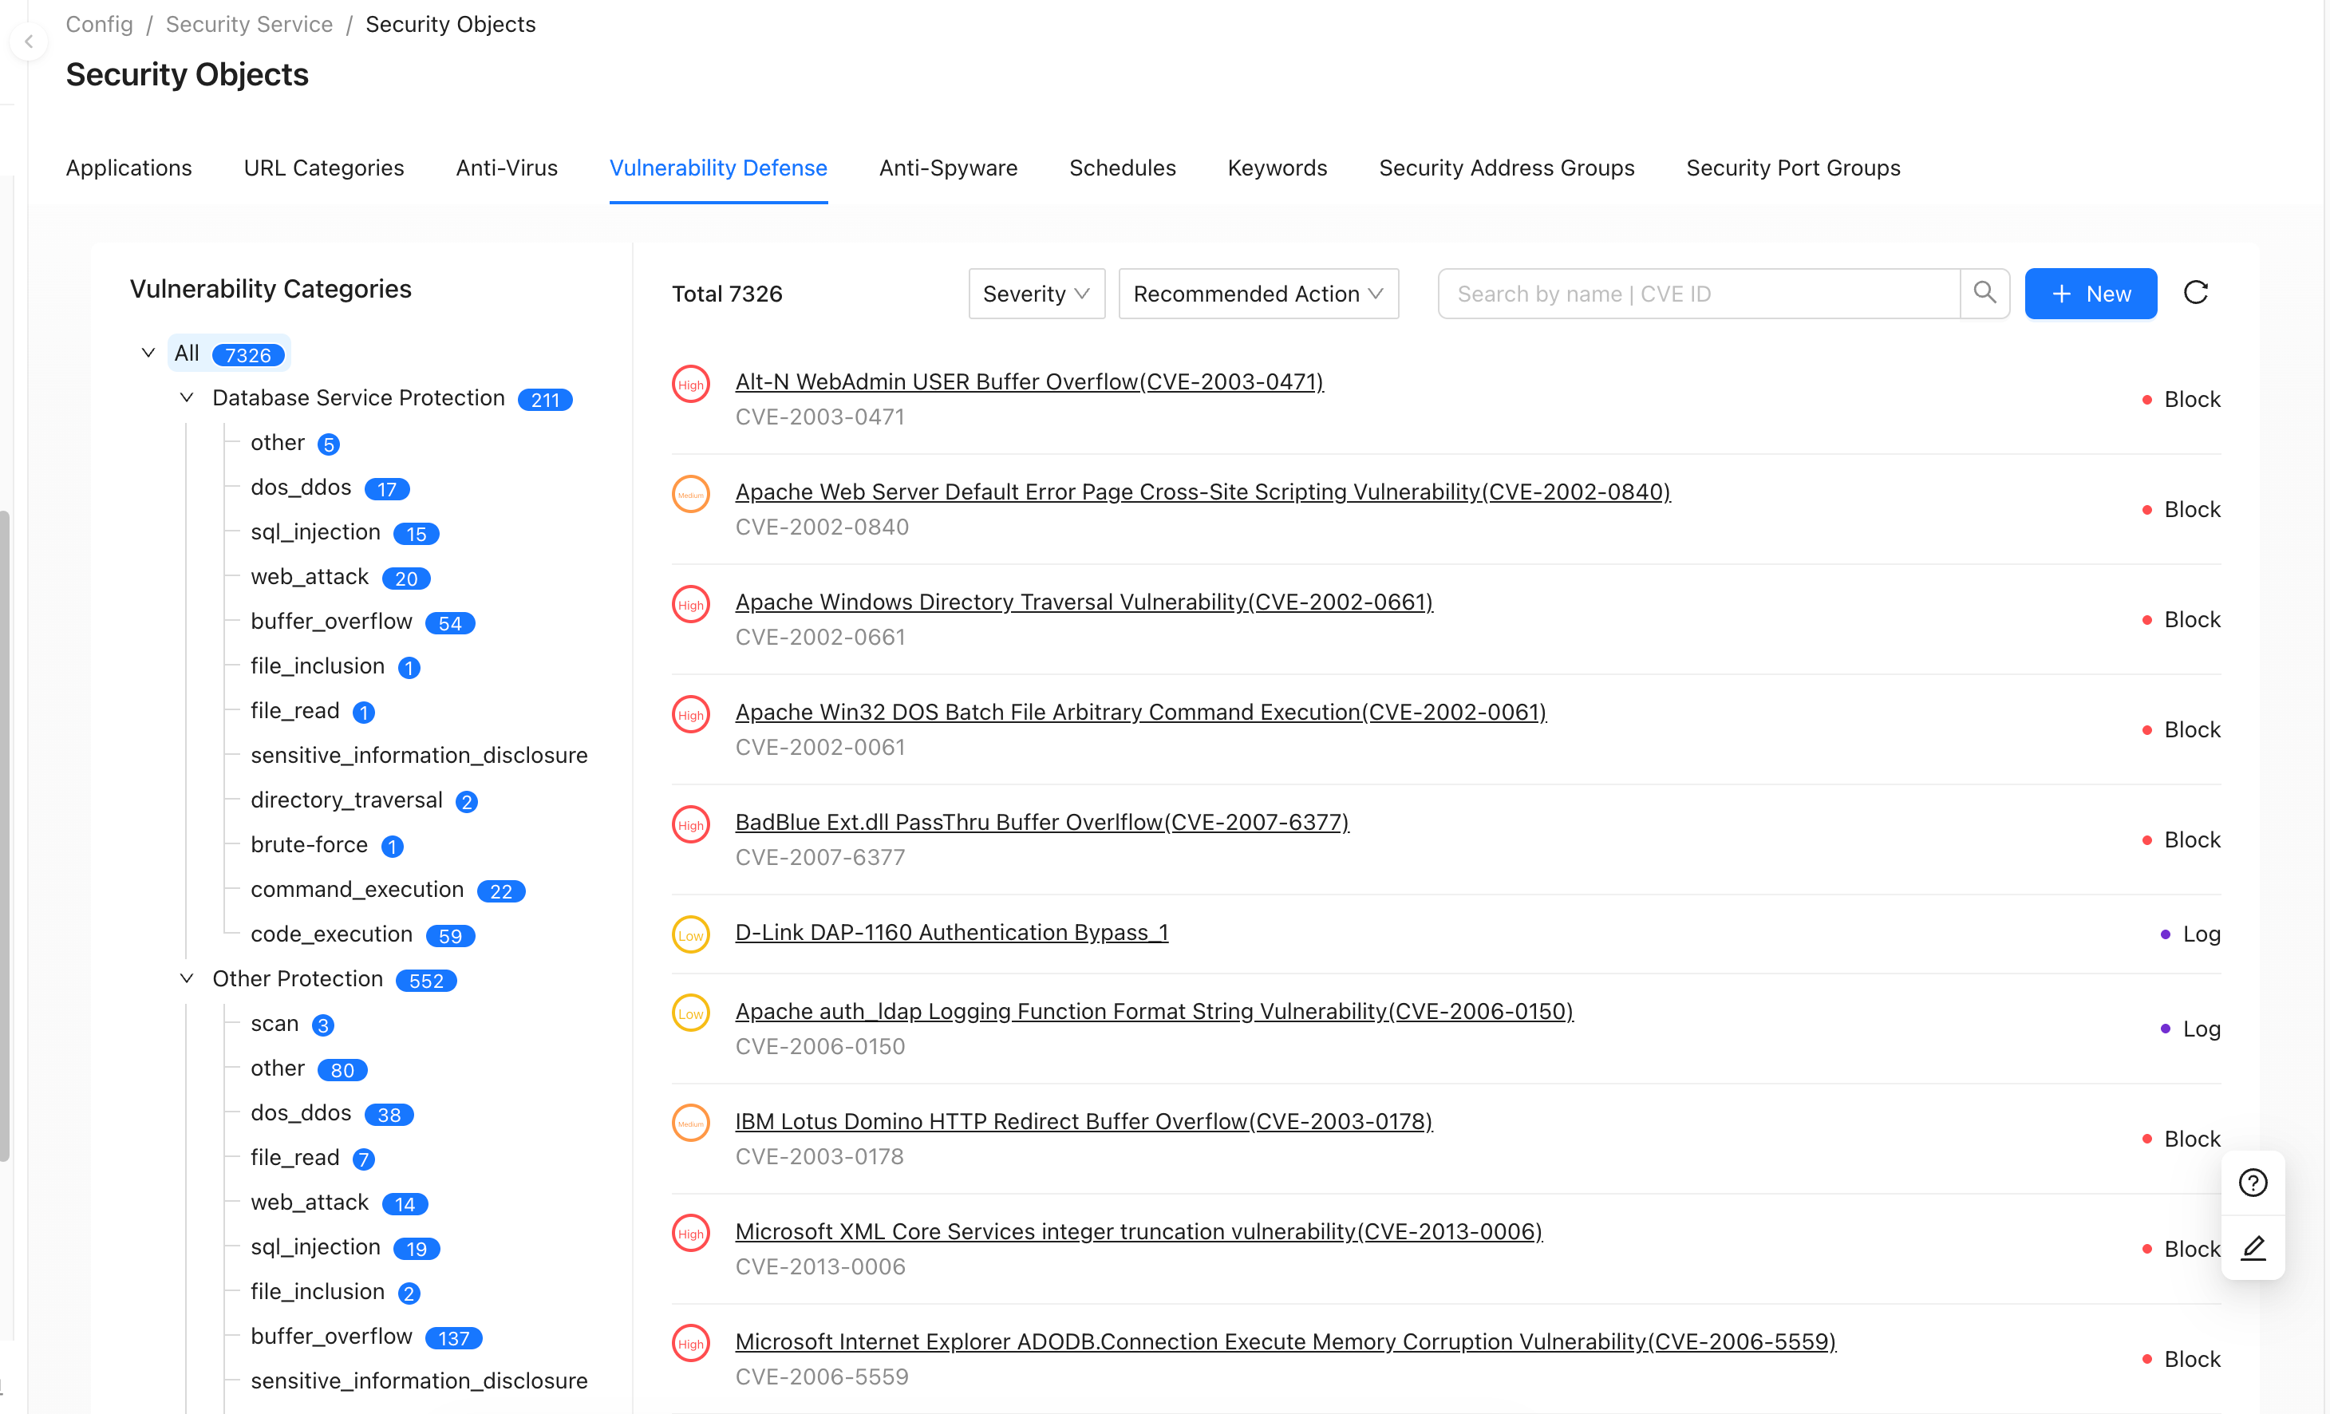Screen dimensions: 2330x1414
Task: Select sql_injection 19 category
Action: [346, 1246]
